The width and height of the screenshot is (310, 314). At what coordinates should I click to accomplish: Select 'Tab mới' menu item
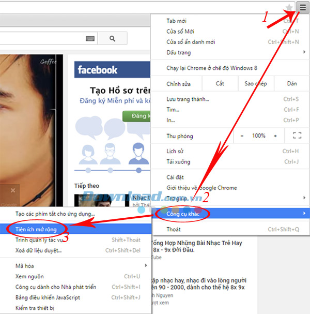tap(230, 21)
